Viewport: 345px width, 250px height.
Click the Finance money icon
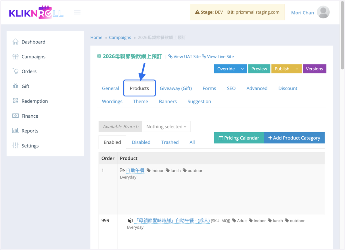(x=16, y=116)
